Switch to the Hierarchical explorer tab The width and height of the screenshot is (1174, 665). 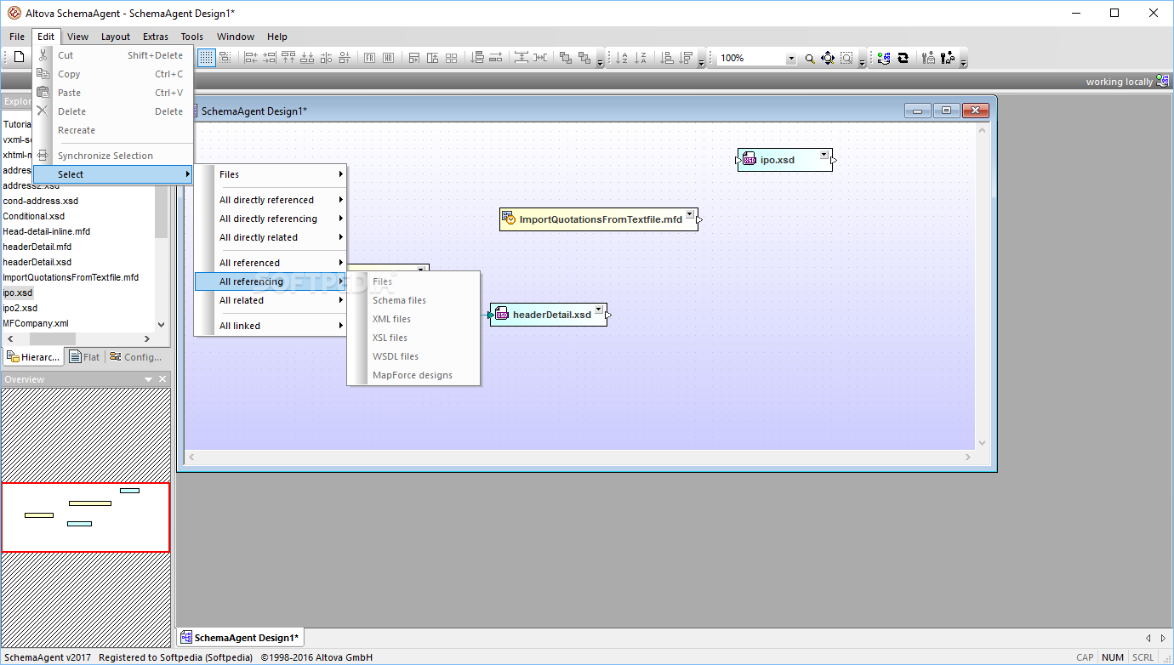click(x=33, y=357)
